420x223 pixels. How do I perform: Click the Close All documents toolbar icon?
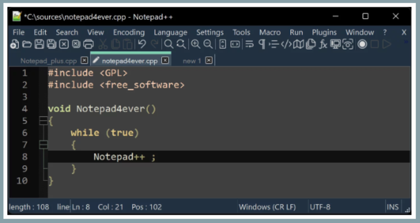point(76,44)
